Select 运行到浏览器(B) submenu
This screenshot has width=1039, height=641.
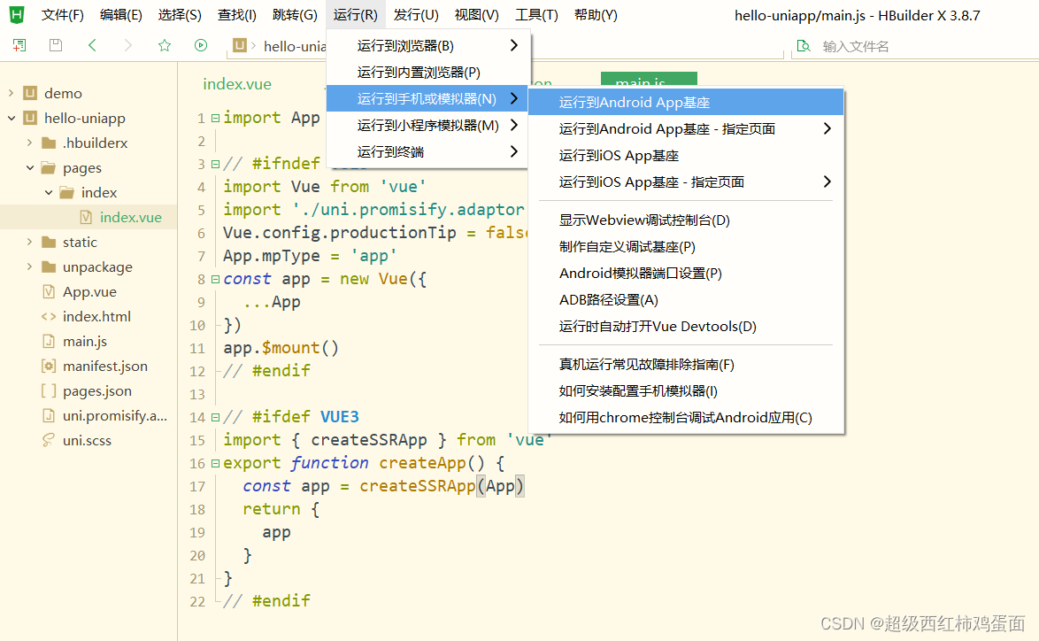click(428, 46)
